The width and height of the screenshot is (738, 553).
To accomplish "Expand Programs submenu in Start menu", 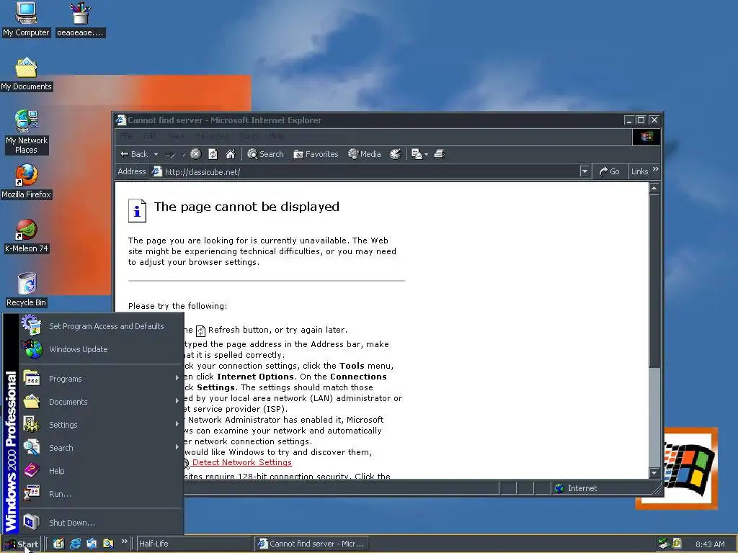I will pyautogui.click(x=101, y=379).
